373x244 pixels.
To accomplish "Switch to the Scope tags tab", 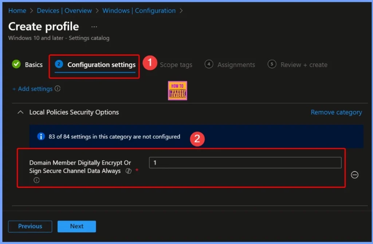I will coord(176,65).
